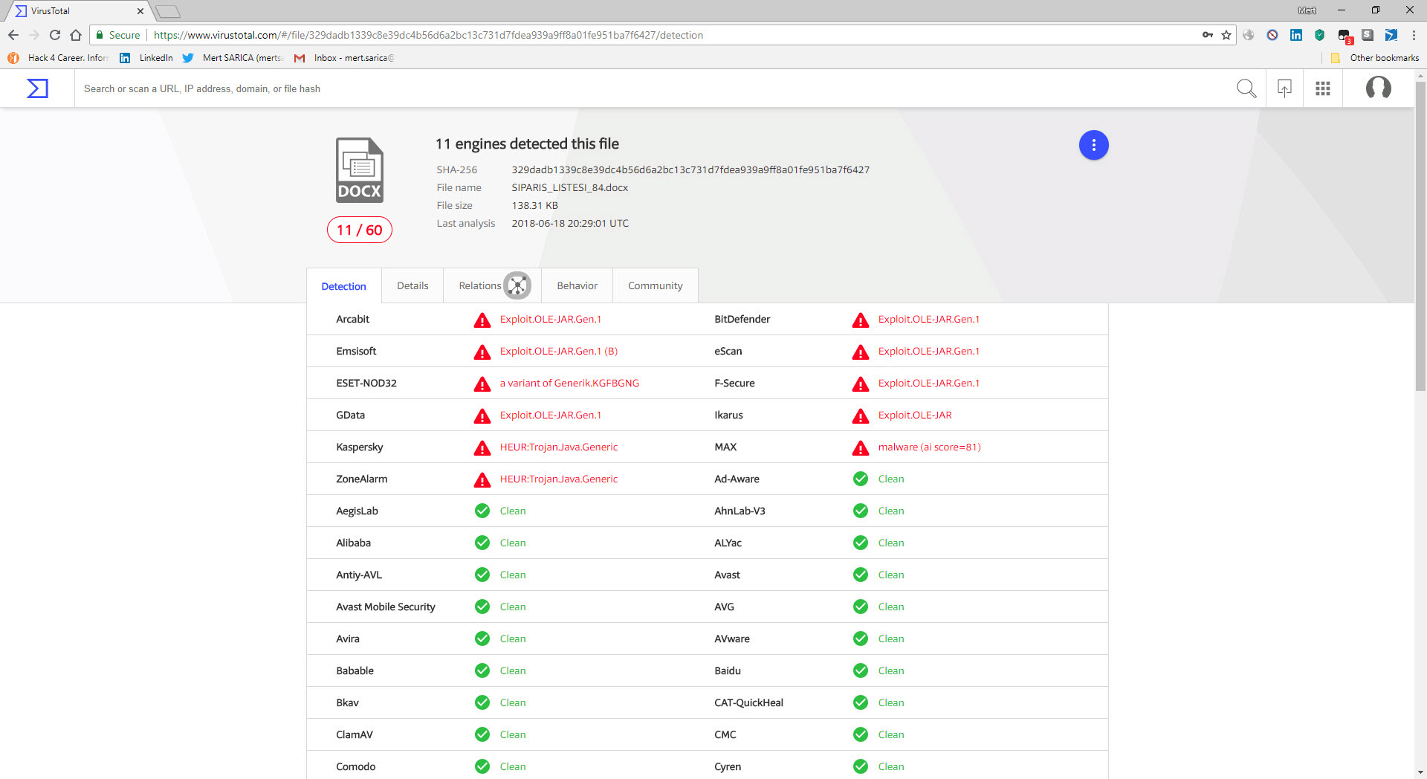1427x779 pixels.
Task: Click the SHA-256 hash value
Action: point(690,169)
